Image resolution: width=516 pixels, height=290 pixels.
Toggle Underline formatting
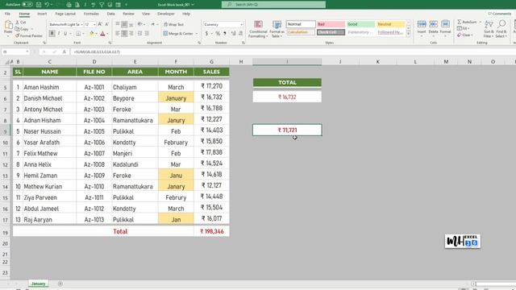65,34
